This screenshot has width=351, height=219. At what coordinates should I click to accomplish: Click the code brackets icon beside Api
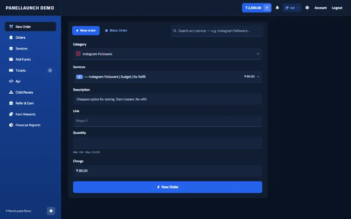coord(11,81)
